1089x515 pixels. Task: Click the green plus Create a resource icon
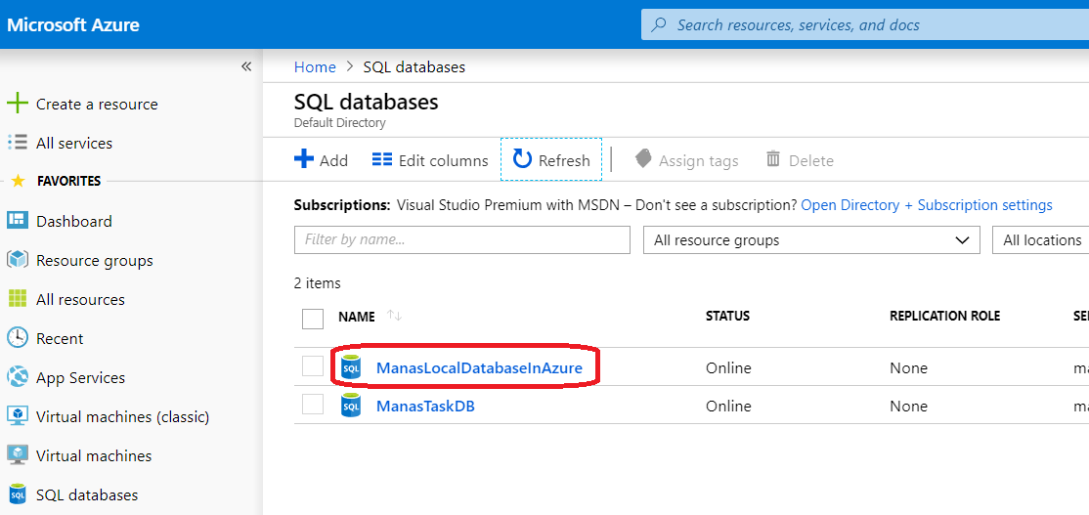[18, 105]
